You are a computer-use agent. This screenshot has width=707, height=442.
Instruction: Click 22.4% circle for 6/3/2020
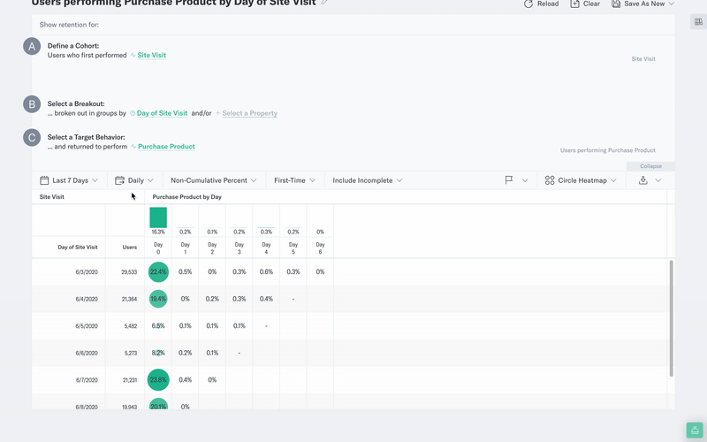[158, 272]
